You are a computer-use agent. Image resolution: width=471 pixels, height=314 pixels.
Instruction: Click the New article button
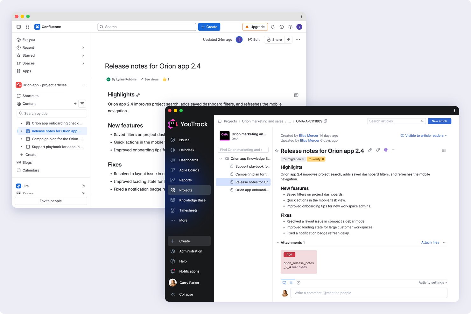[439, 121]
